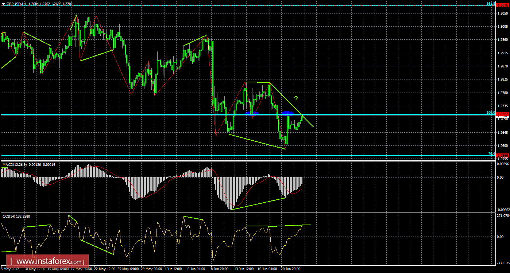
Task: Click the 76.4 Fibonacci level label
Action: pyautogui.click(x=491, y=154)
